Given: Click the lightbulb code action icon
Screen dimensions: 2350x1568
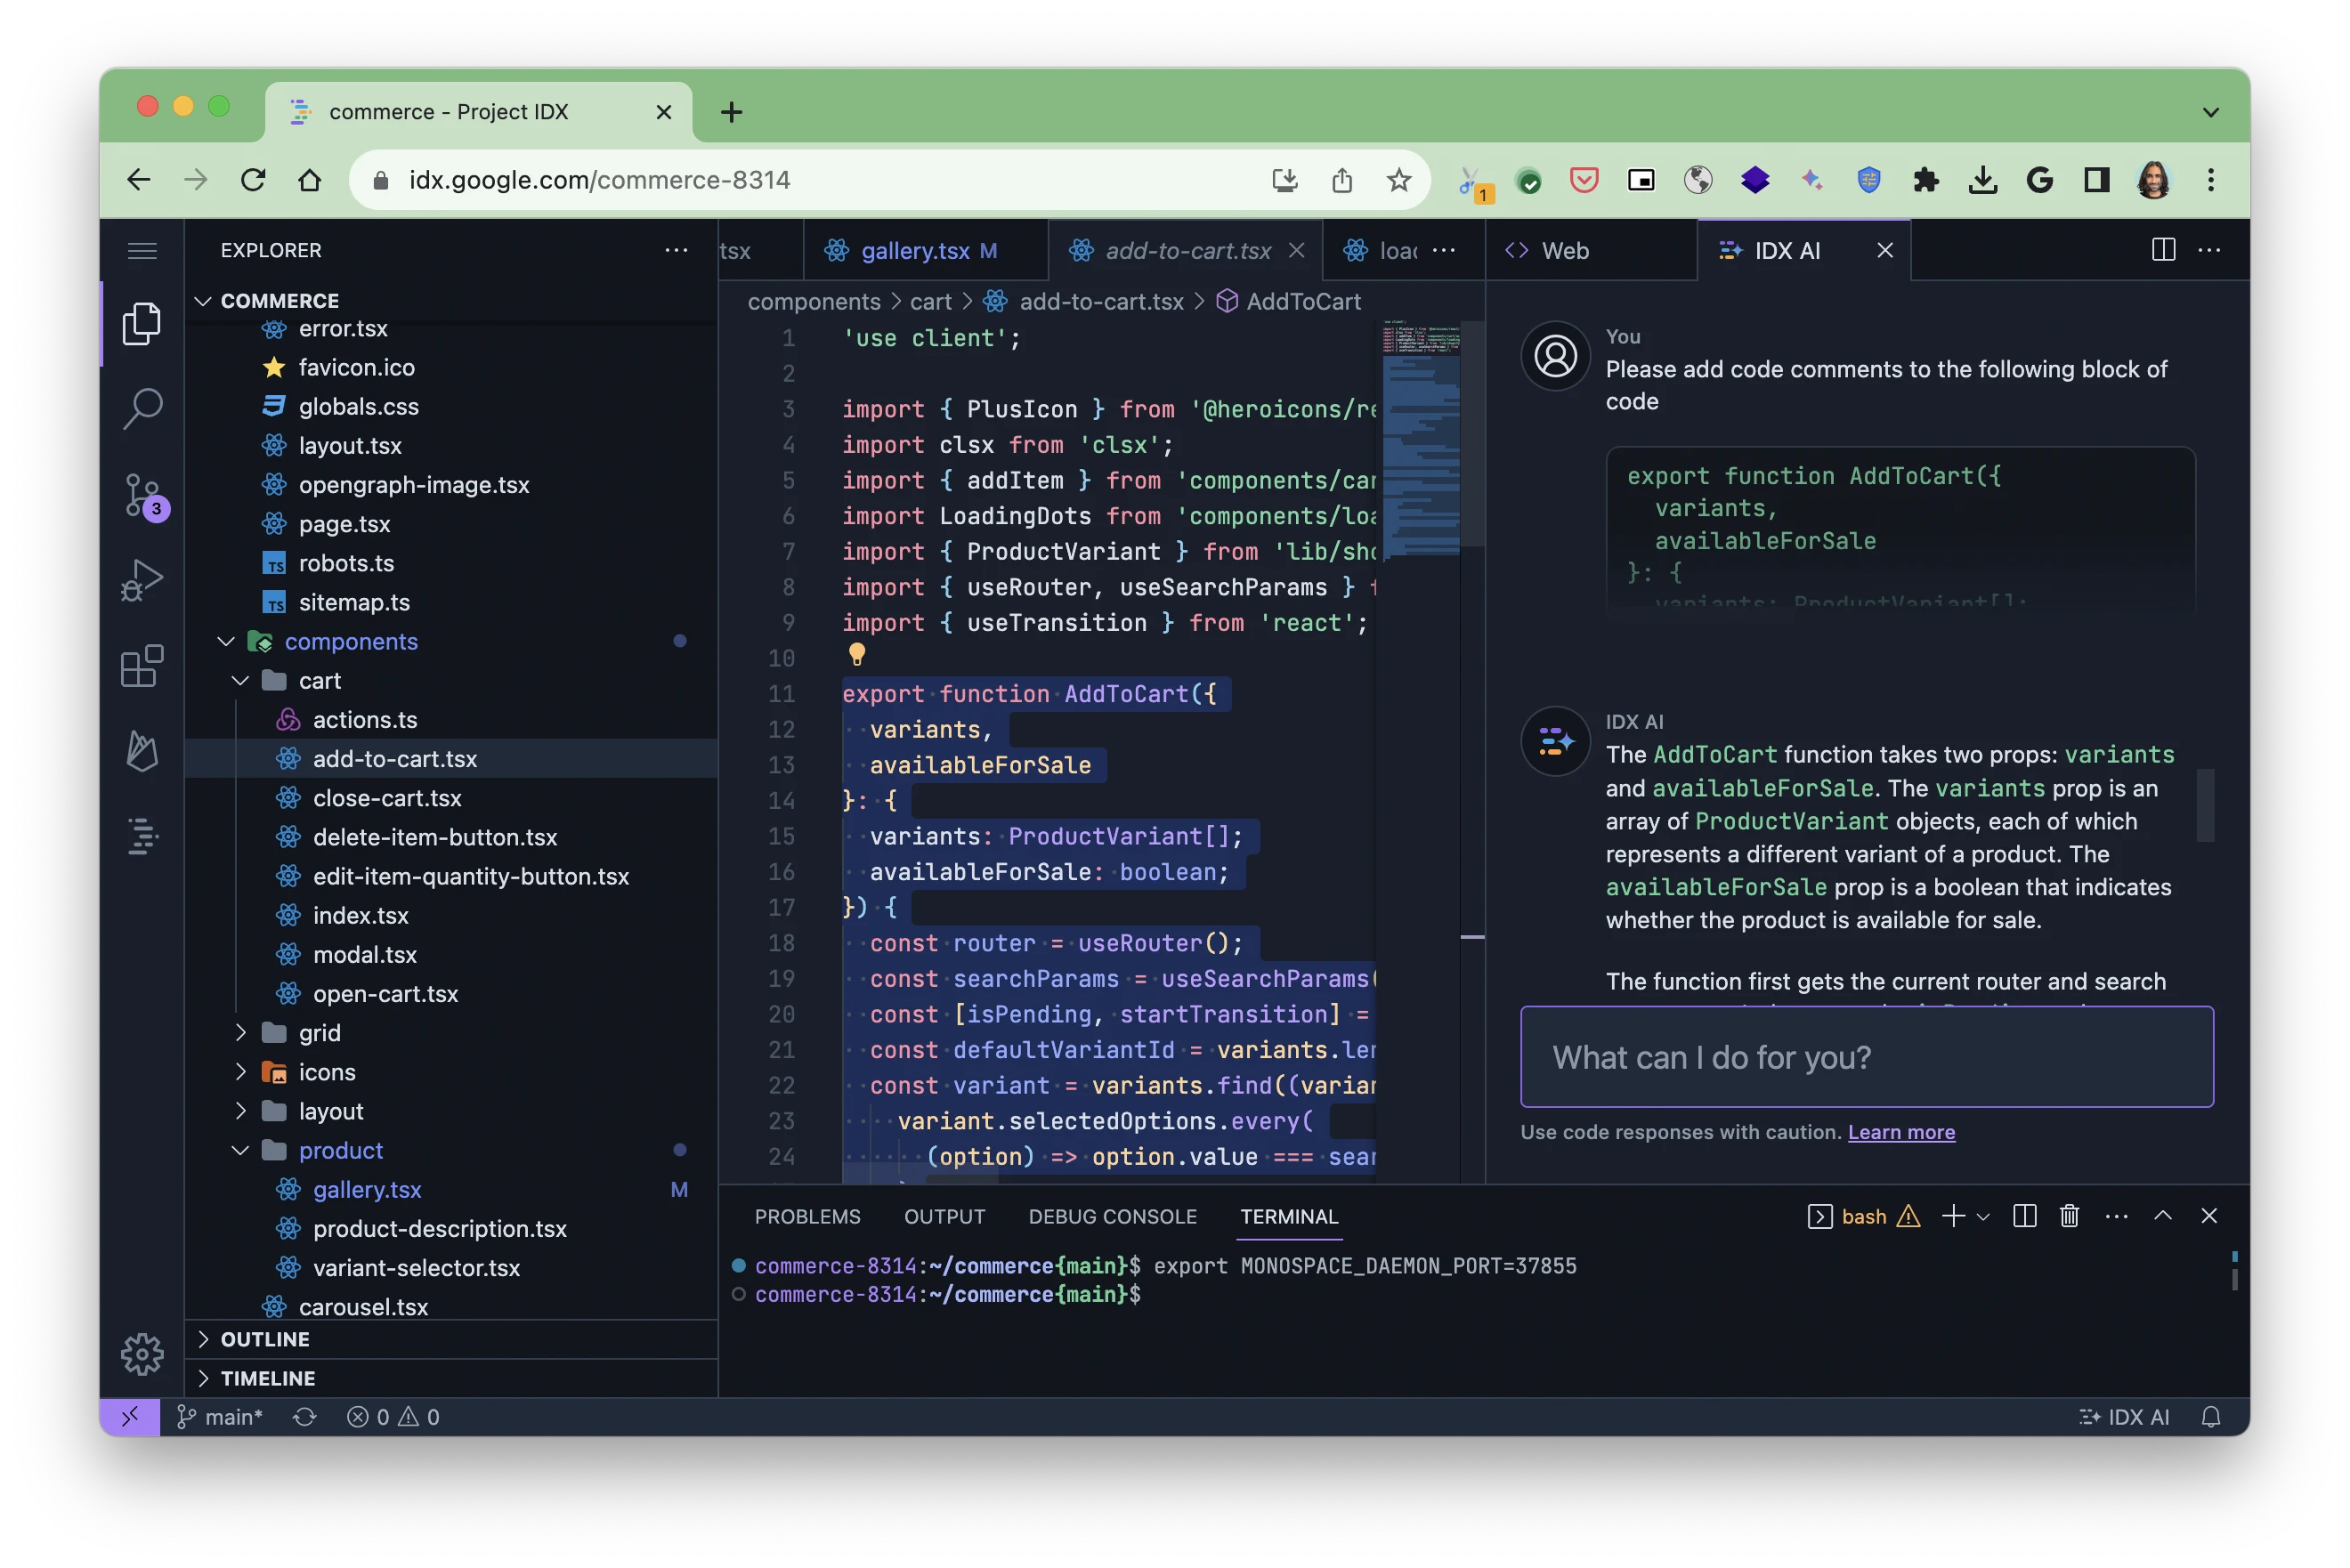Looking at the screenshot, I should coord(857,654).
